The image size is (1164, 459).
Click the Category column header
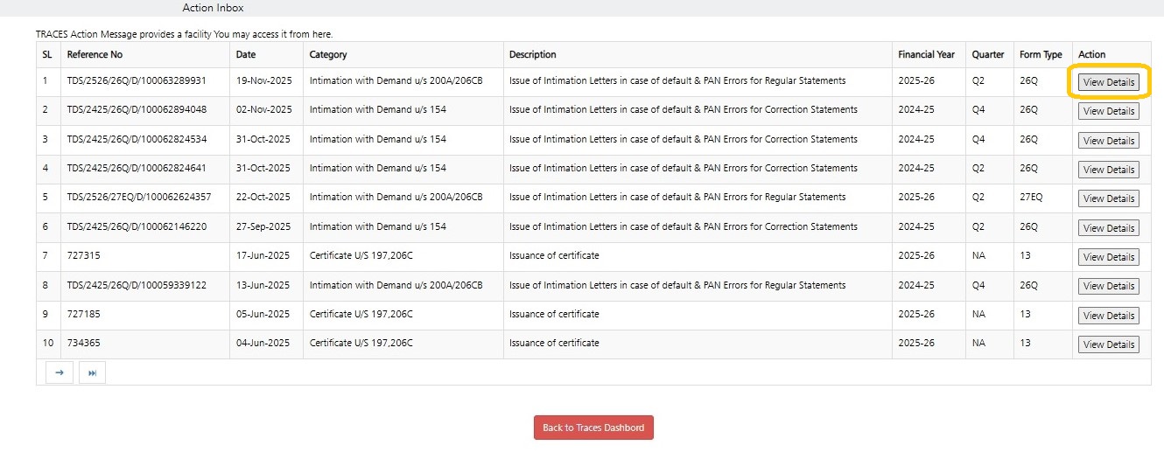coord(328,54)
